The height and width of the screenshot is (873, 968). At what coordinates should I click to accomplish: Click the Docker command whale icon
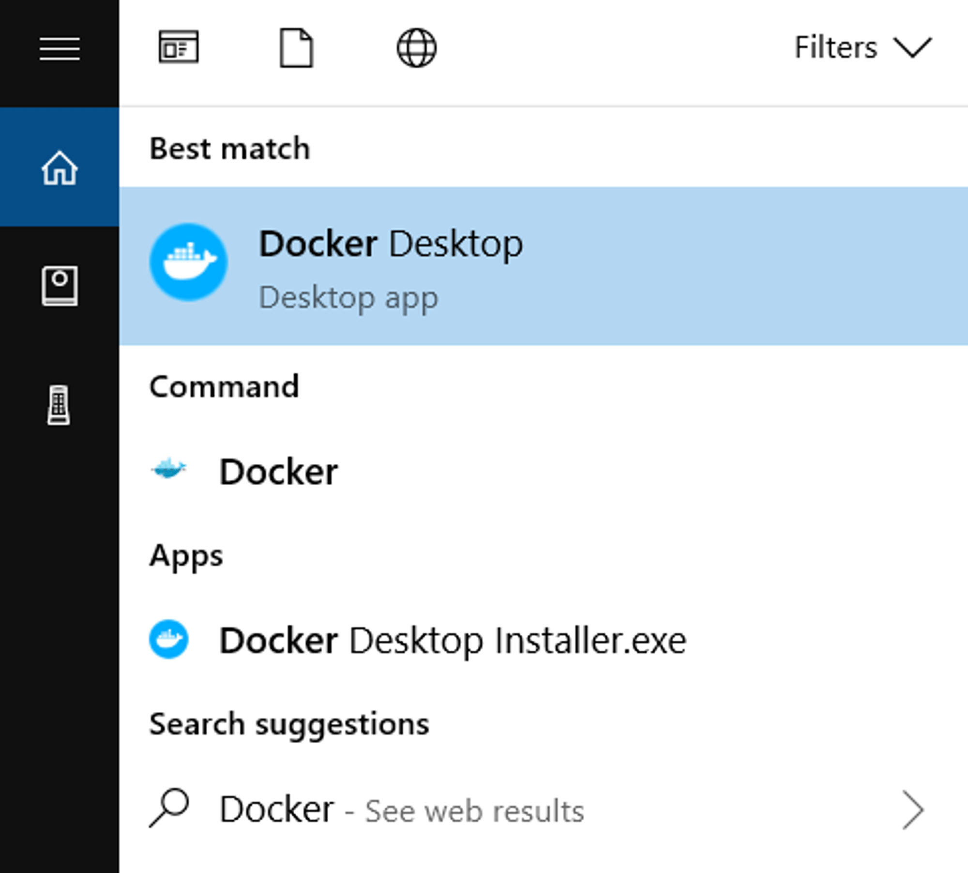168,468
